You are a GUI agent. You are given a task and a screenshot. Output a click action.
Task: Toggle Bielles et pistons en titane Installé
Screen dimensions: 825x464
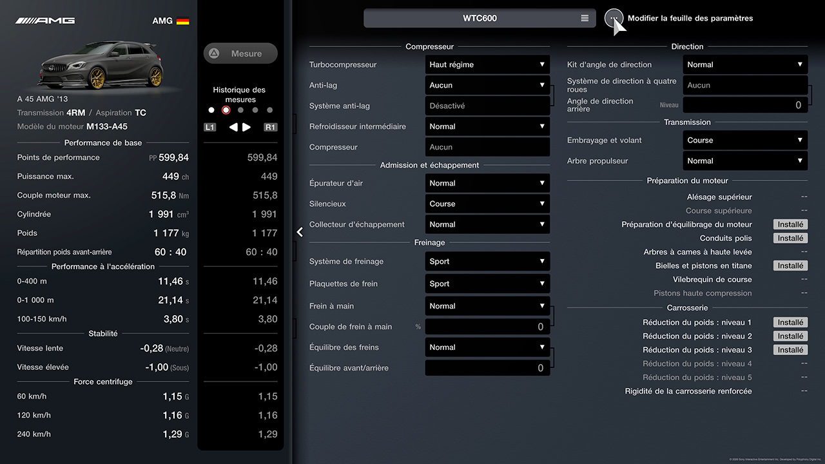click(x=790, y=266)
